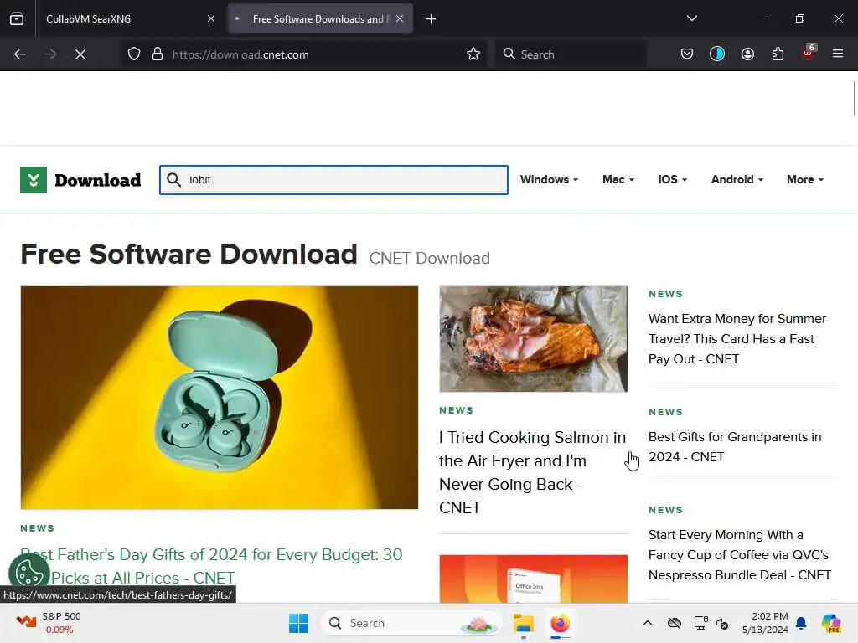Open Want Extra Money for Summer Travel link
The image size is (858, 643).
coord(737,339)
